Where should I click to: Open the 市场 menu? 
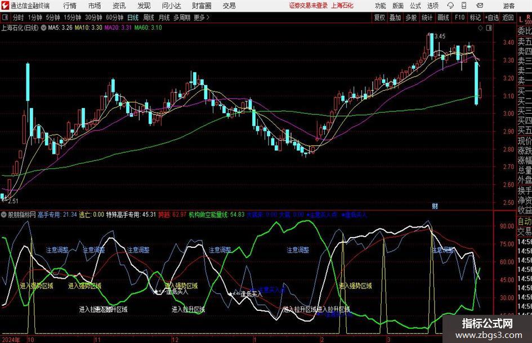[x=95, y=6]
